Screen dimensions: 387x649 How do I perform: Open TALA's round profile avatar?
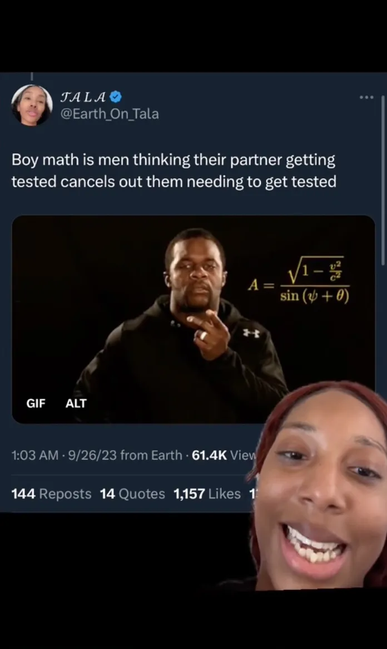pyautogui.click(x=32, y=105)
